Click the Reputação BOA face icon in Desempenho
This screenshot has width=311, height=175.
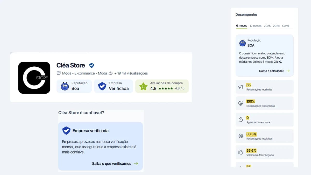pyautogui.click(x=243, y=43)
